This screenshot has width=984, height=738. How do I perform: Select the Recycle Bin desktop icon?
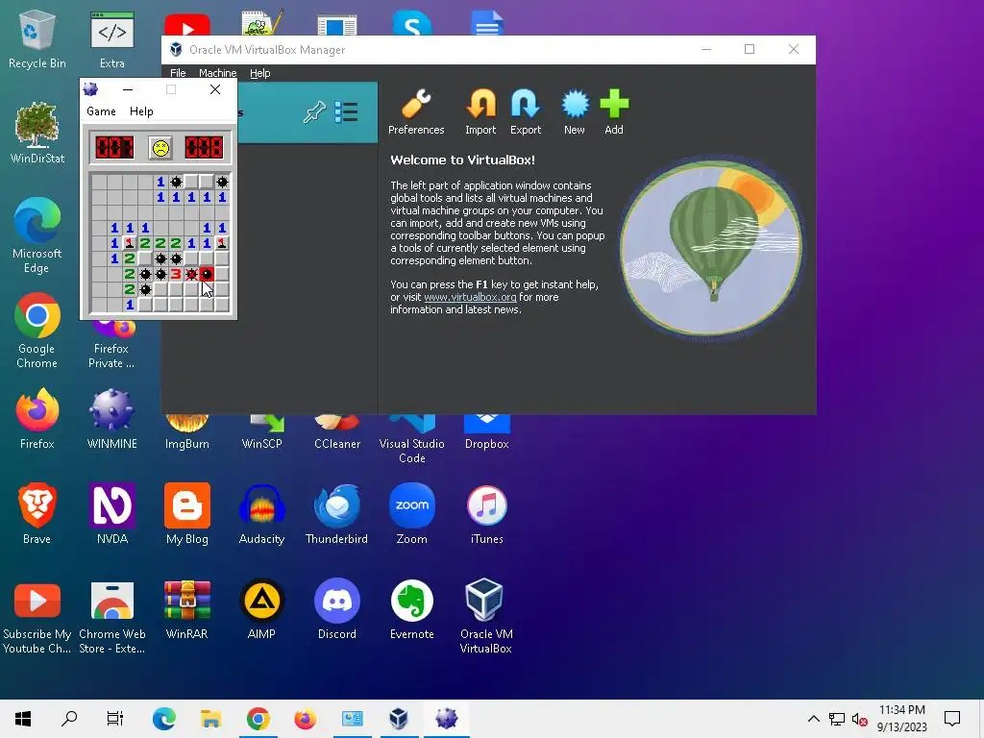tap(37, 38)
